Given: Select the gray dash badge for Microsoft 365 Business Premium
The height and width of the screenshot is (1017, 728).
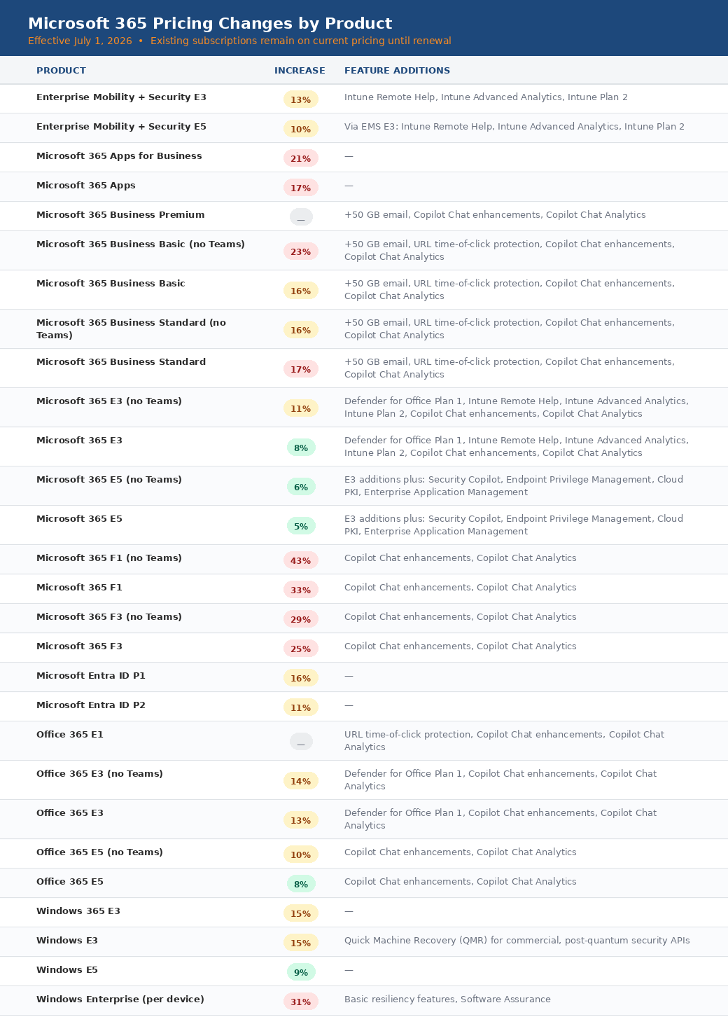Looking at the screenshot, I should tap(301, 217).
